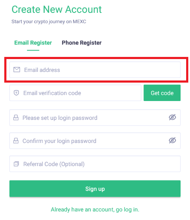Switch to the Phone Register tab
The height and width of the screenshot is (220, 190).
pyautogui.click(x=82, y=43)
